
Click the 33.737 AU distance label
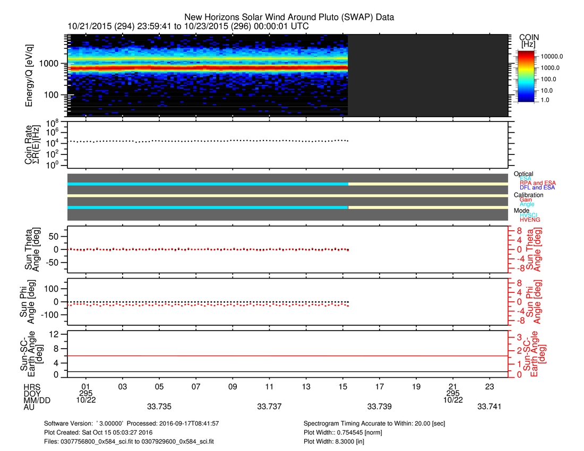(269, 406)
